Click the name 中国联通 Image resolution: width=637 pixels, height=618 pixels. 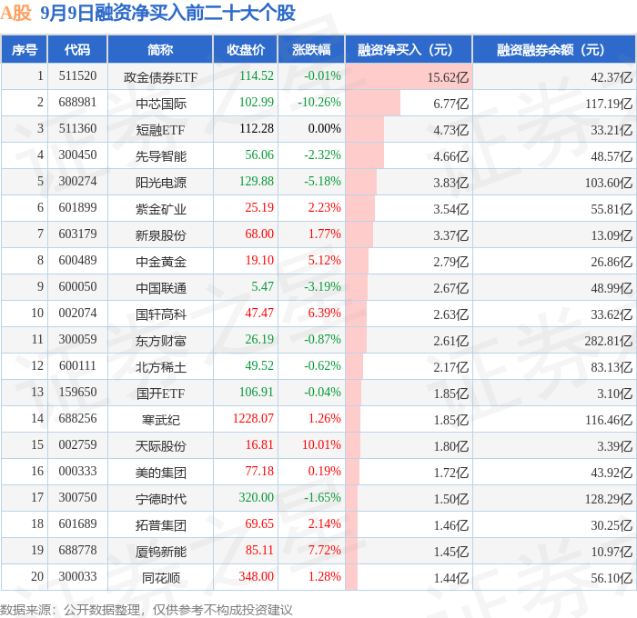[161, 288]
